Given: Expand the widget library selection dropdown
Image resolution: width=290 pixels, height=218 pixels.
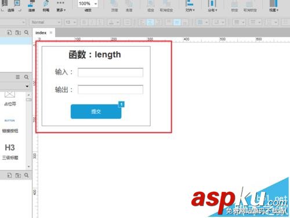Looking at the screenshot, I should 27,86.
